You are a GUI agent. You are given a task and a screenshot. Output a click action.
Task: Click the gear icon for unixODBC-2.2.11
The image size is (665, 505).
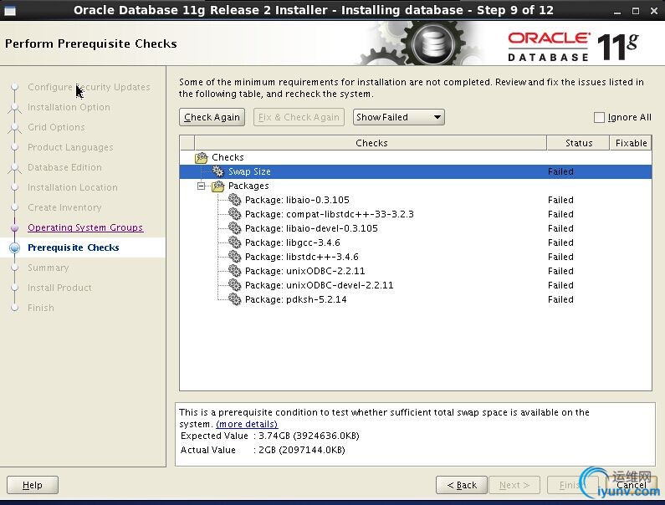click(x=234, y=271)
